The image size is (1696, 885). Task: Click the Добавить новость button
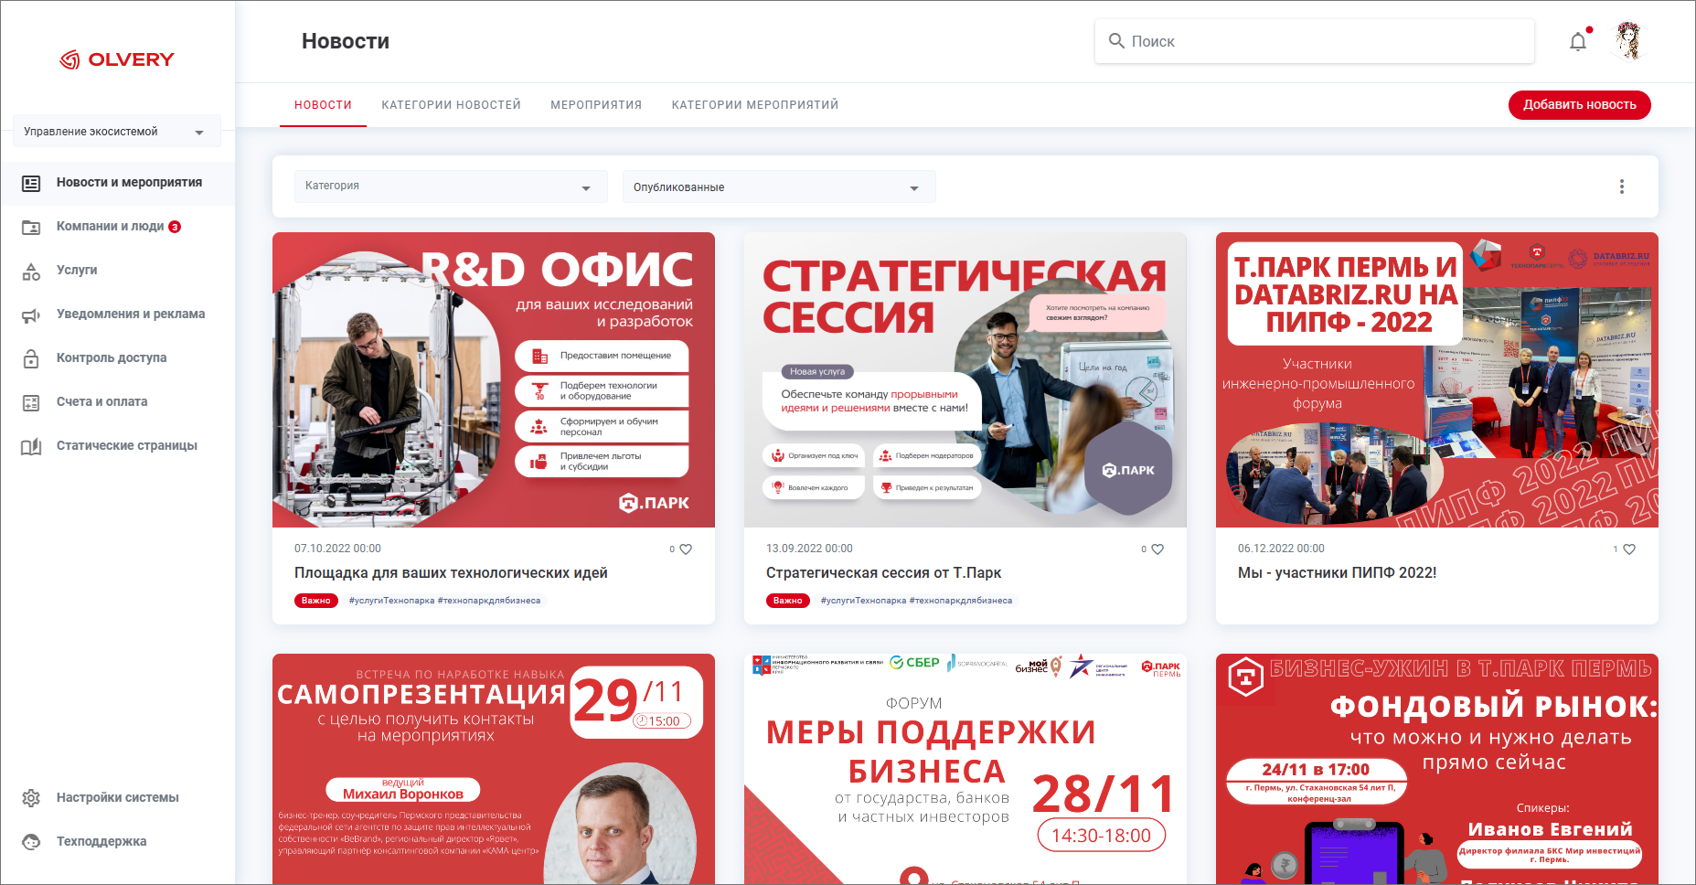[x=1579, y=105]
